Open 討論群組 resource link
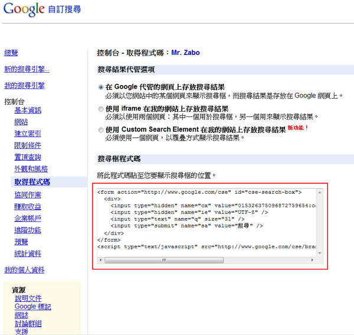The image size is (354, 335). coord(28,323)
